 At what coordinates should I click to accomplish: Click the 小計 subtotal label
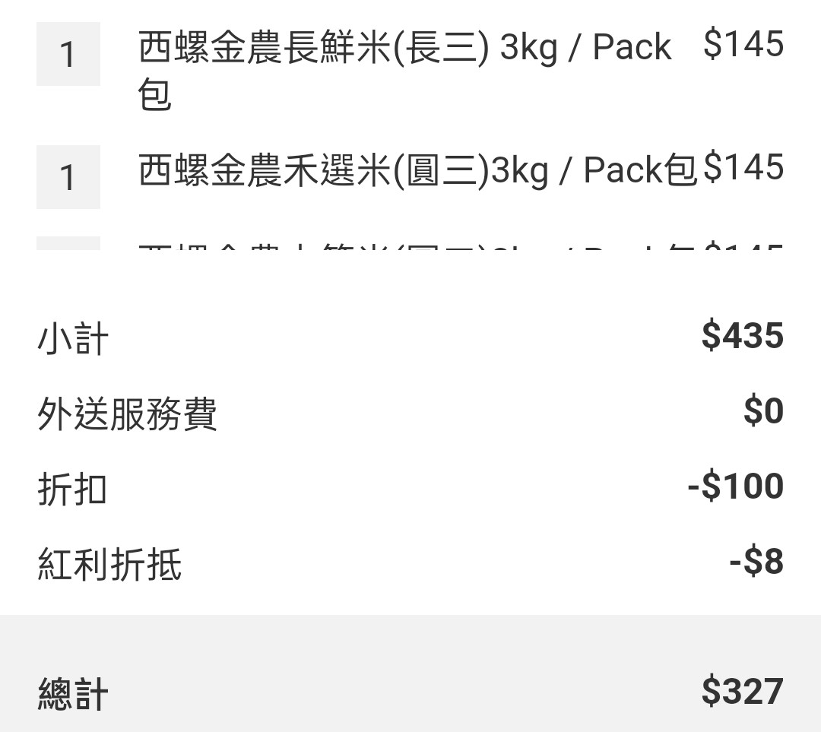tap(73, 339)
